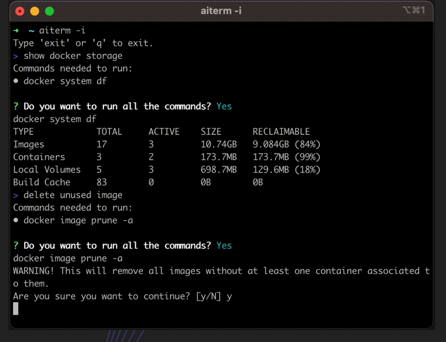Image resolution: width=446 pixels, height=342 pixels.
Task: Click the reclaimable value 173.7MB (99%)
Action: click(286, 157)
